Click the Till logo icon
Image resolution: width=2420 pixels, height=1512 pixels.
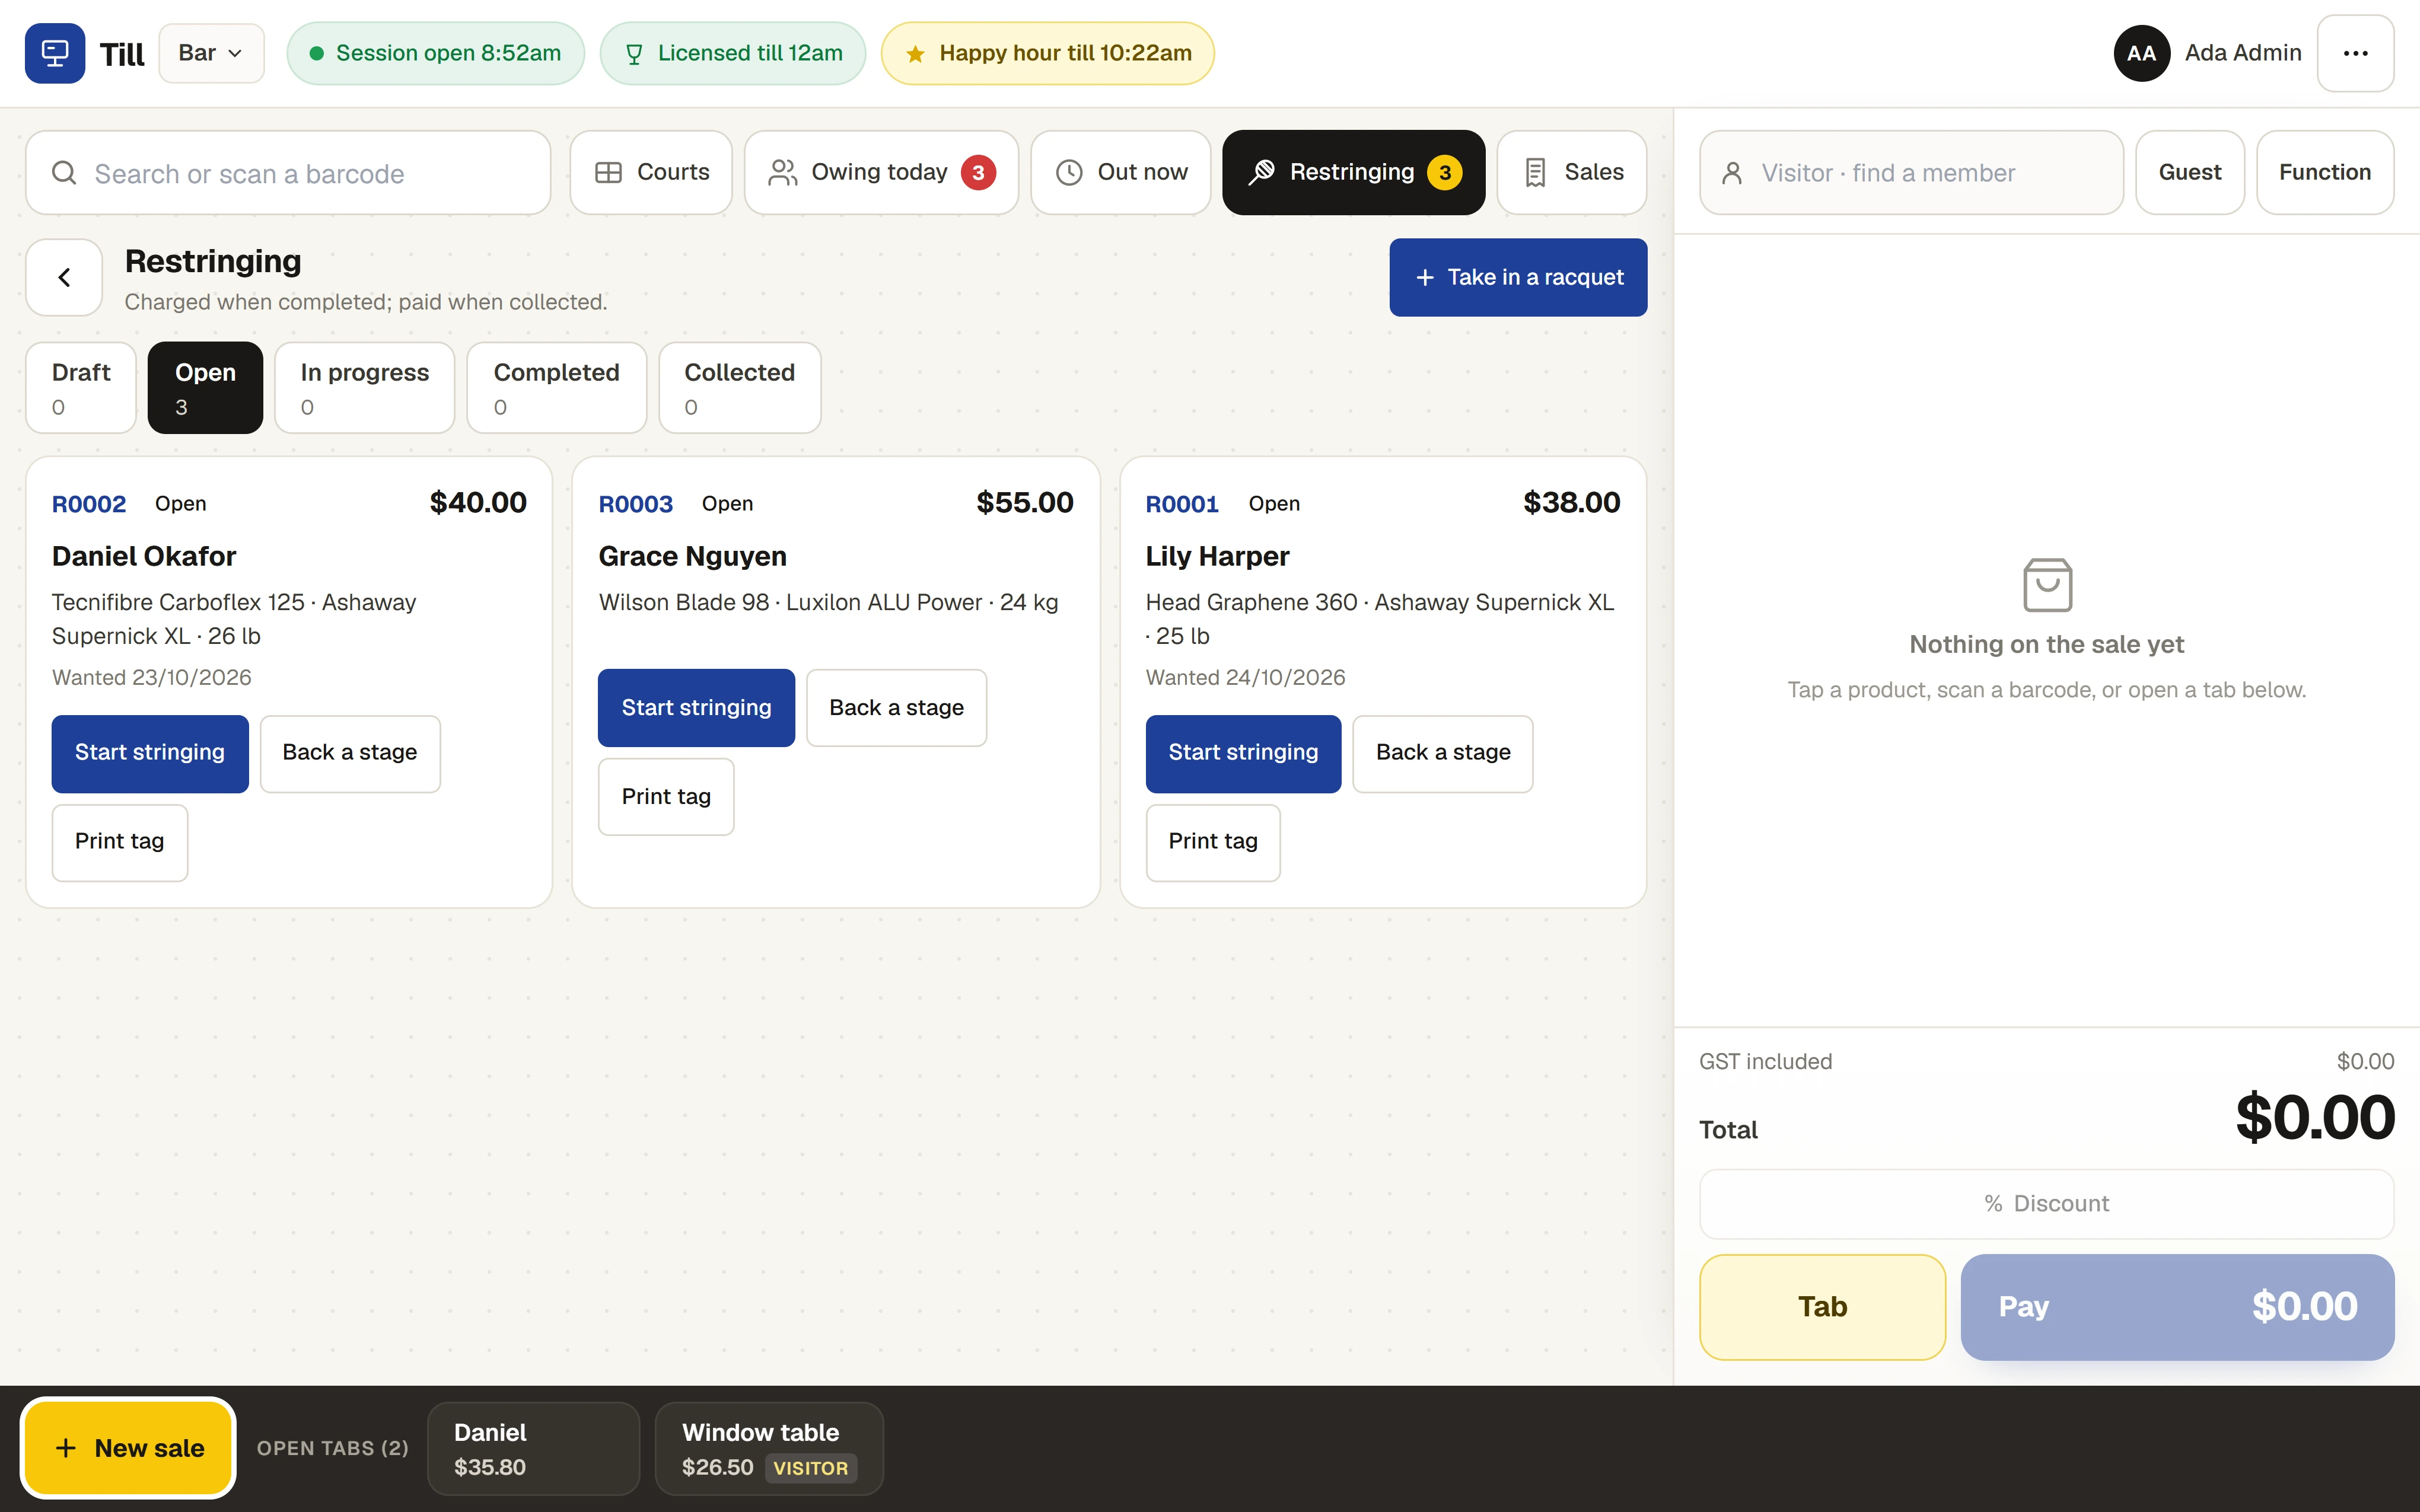(55, 53)
